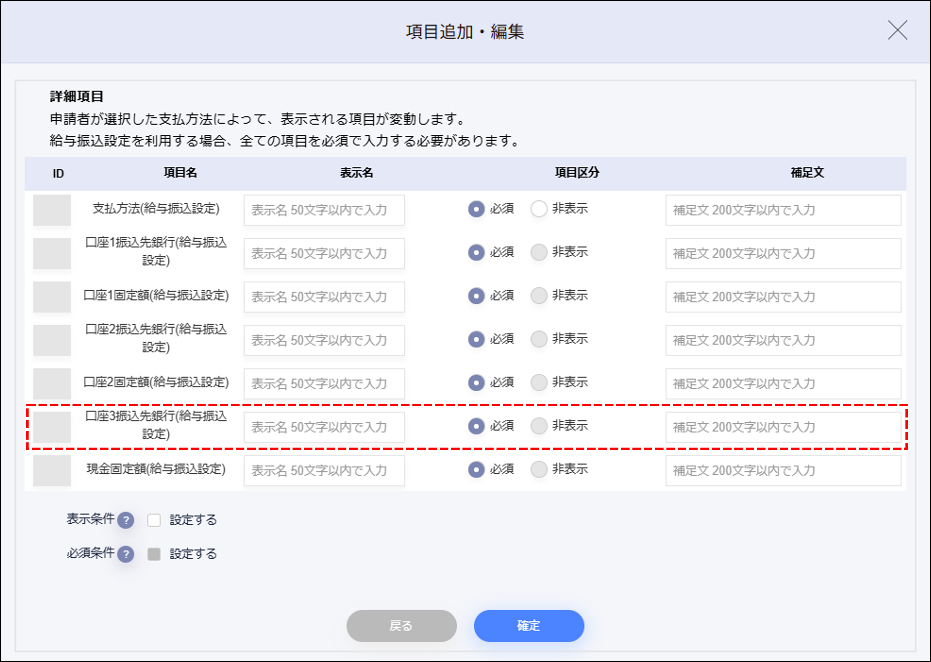Select 必須 for 口座1振込先銀行(給与振込設定)
The height and width of the screenshot is (662, 931).
pyautogui.click(x=476, y=253)
